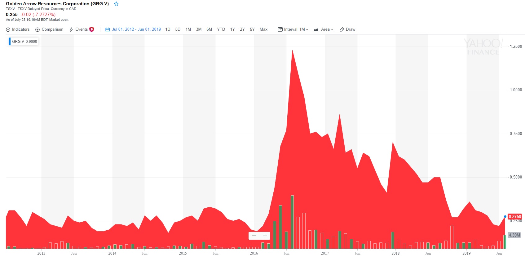Click the 2016 x-axis label
525x262 pixels.
pyautogui.click(x=254, y=253)
